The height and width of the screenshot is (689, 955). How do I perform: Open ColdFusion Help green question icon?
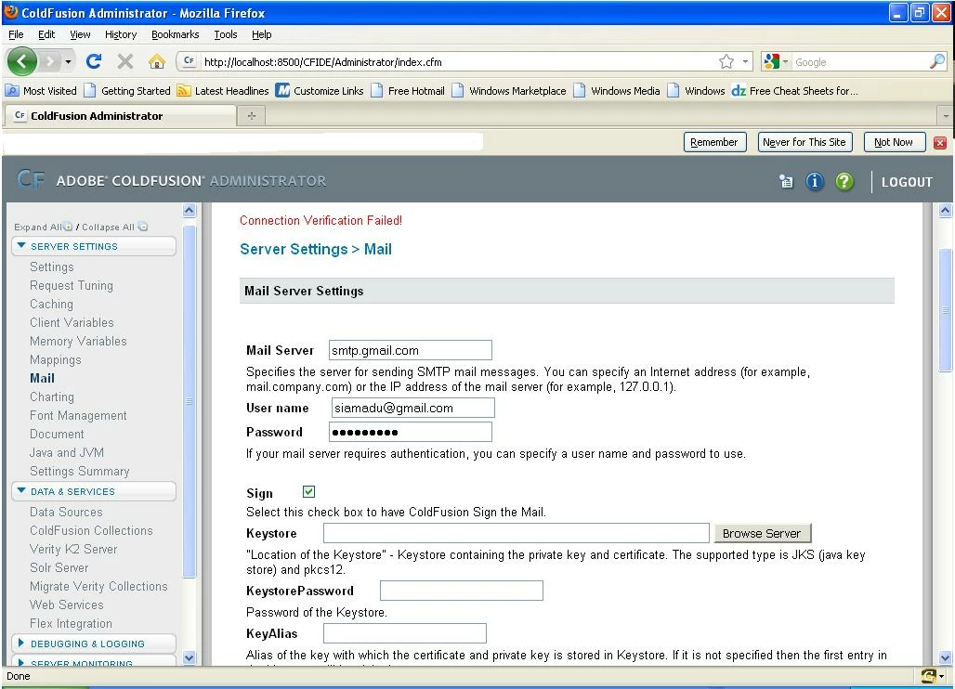(844, 181)
